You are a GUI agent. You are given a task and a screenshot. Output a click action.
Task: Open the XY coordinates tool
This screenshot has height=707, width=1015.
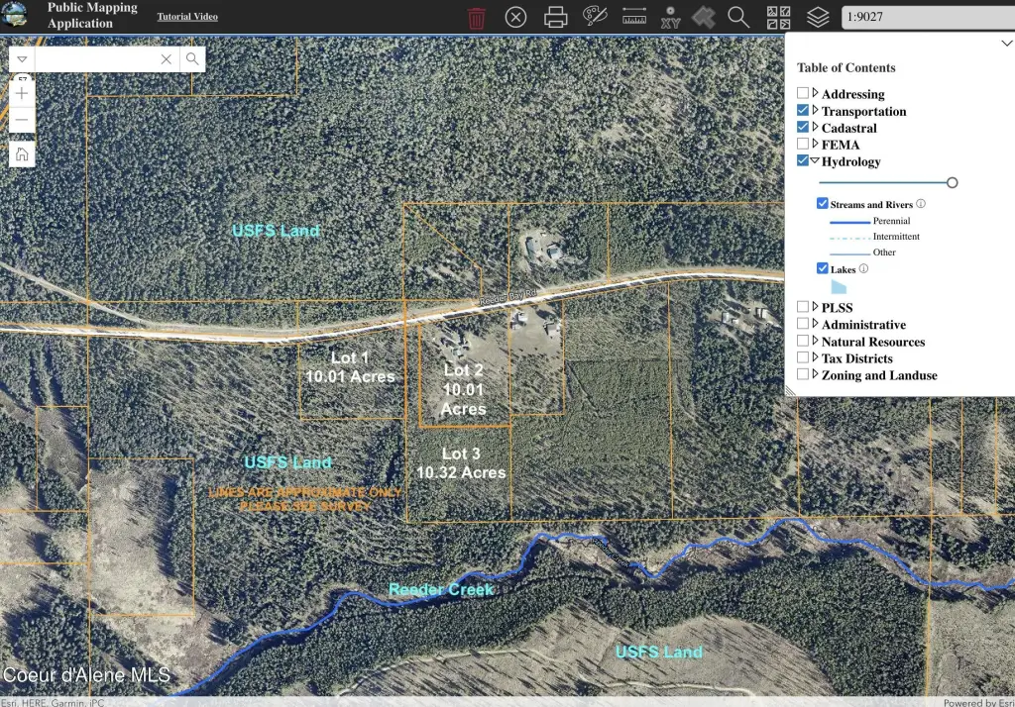click(x=670, y=17)
